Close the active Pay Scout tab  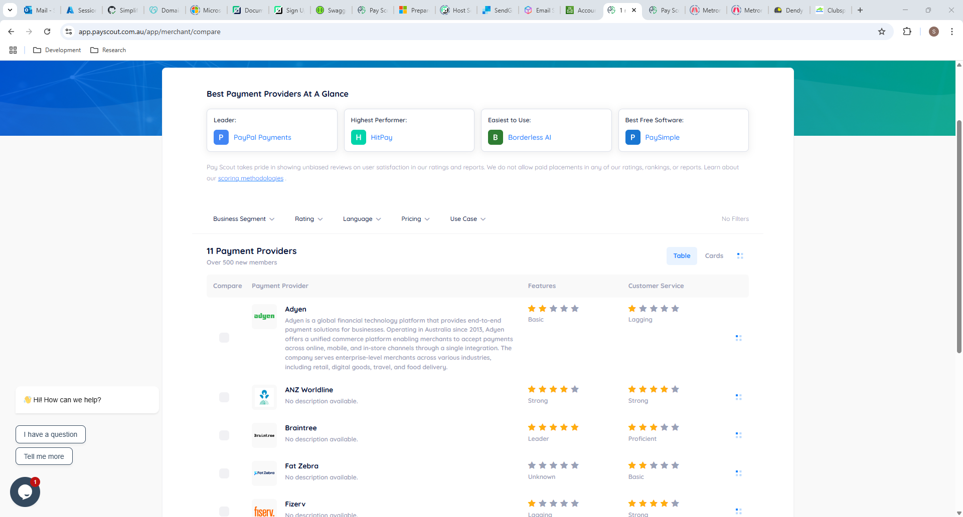[x=634, y=10]
